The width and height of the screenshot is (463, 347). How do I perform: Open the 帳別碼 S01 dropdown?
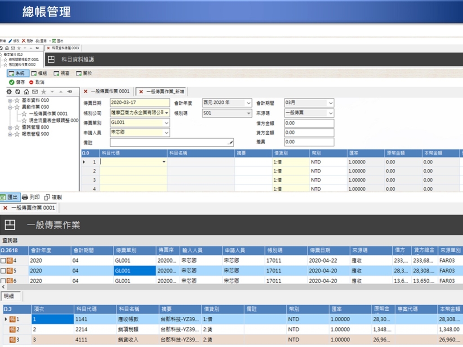[x=248, y=113]
